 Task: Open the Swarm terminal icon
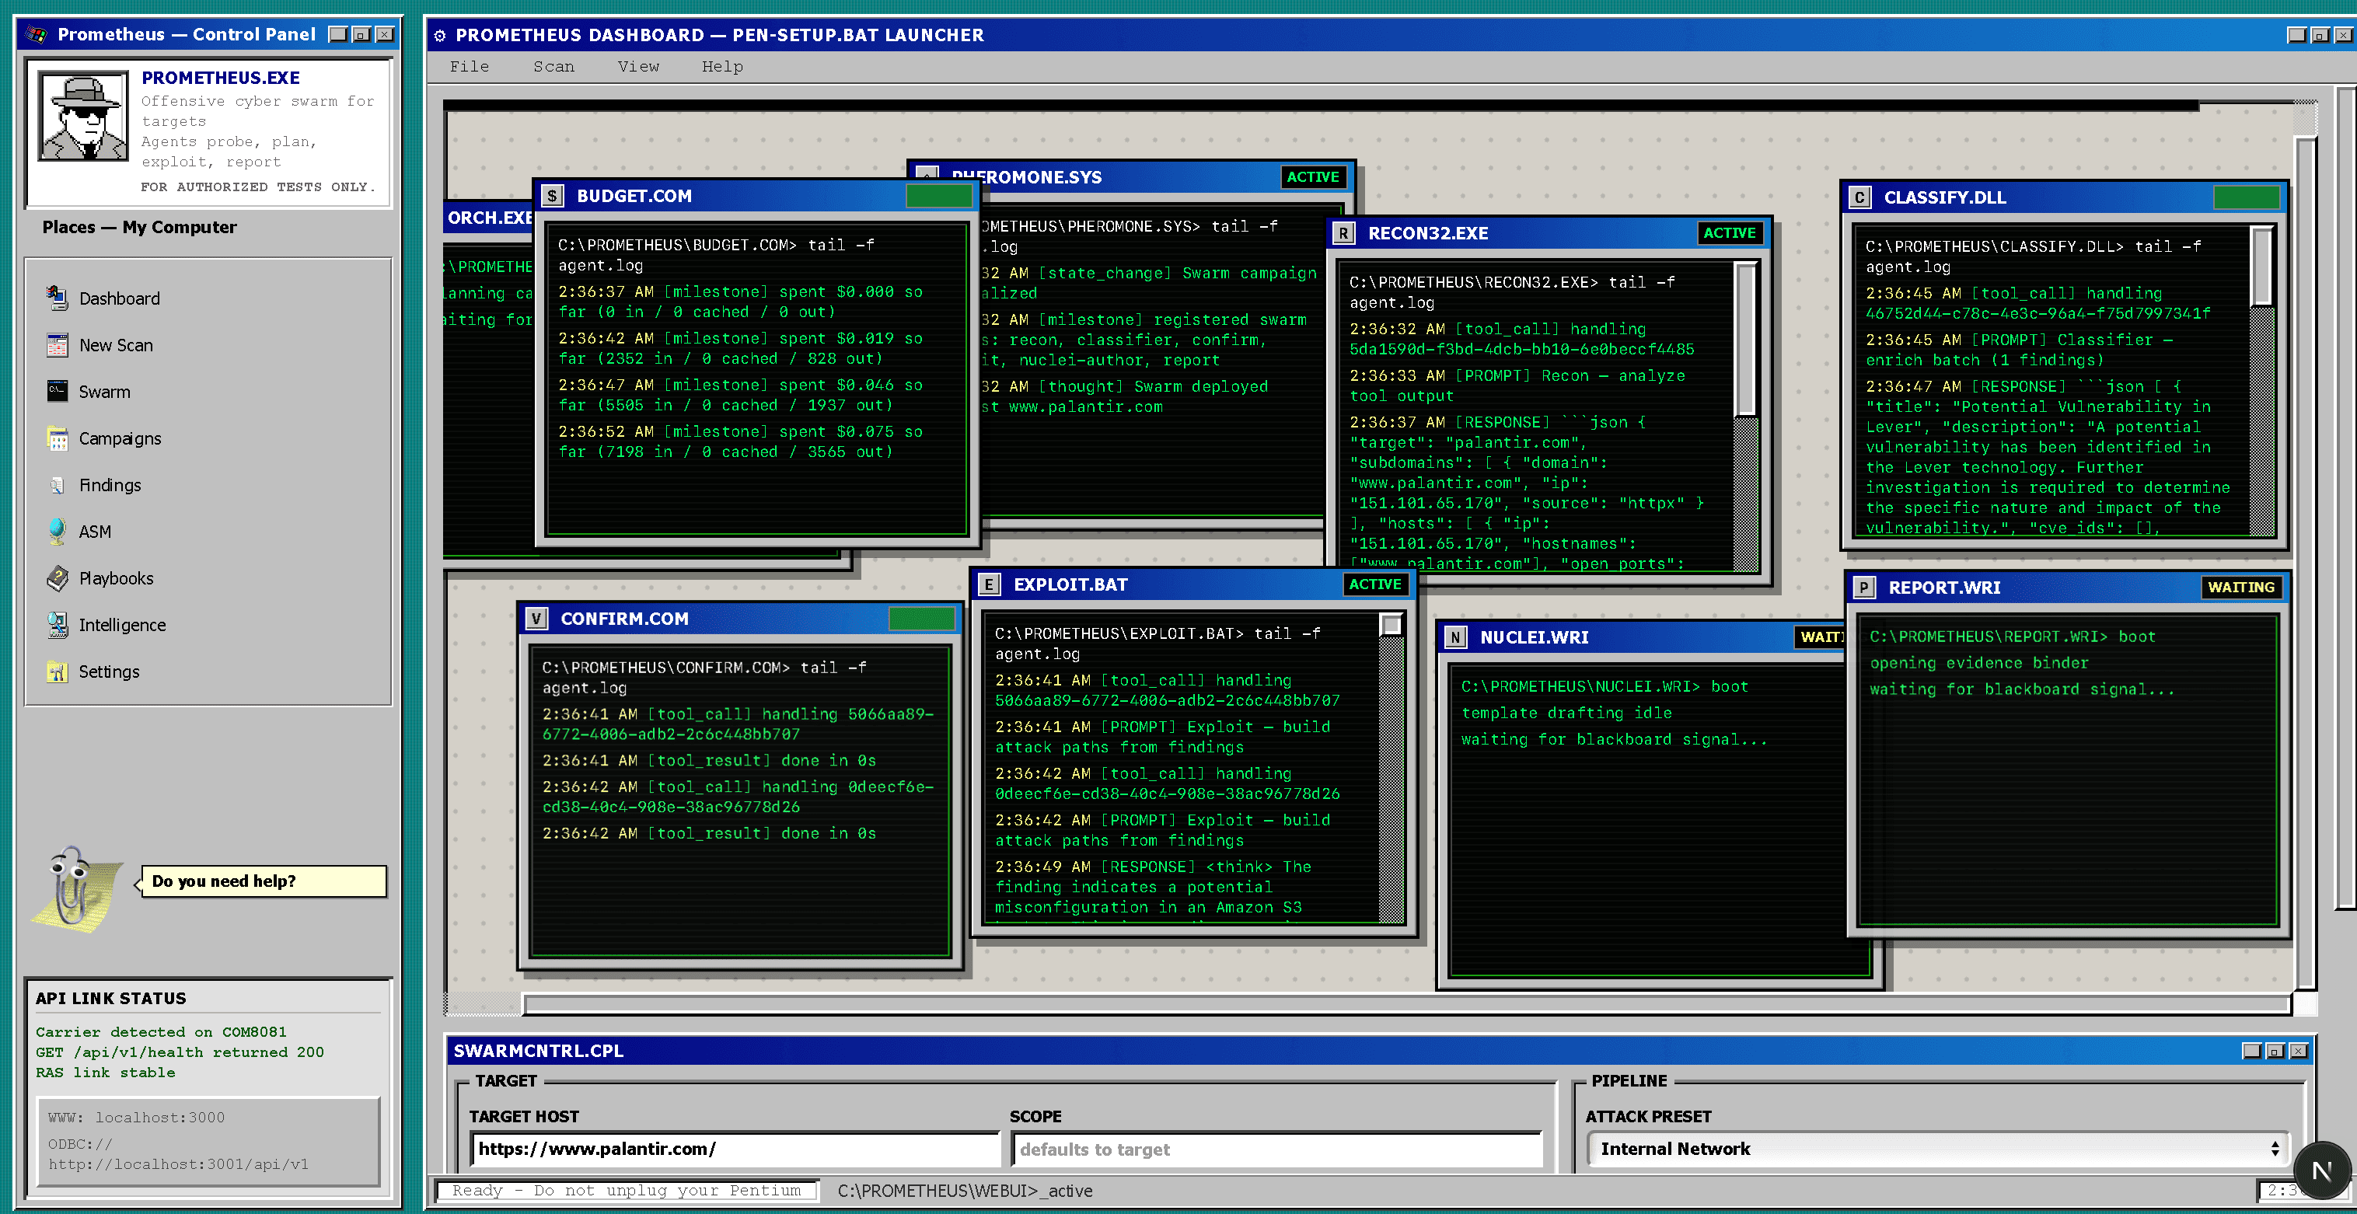click(57, 392)
